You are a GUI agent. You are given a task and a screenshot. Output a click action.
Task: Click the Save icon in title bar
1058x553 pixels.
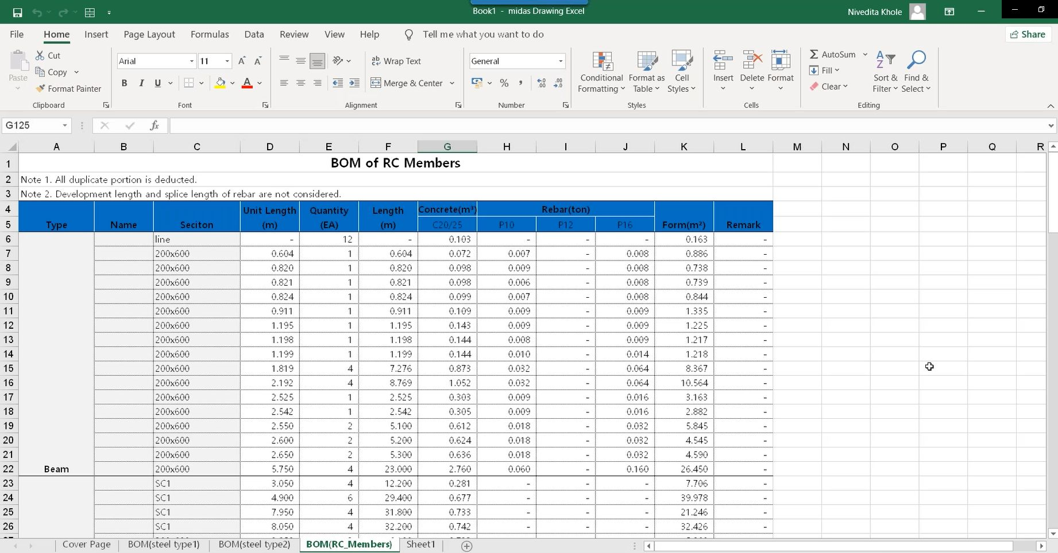point(17,12)
